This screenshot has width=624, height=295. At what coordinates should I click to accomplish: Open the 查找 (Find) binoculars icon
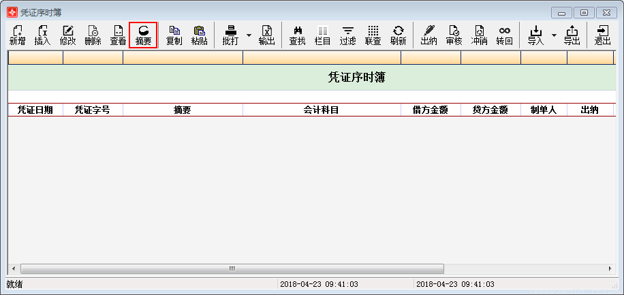point(297,35)
